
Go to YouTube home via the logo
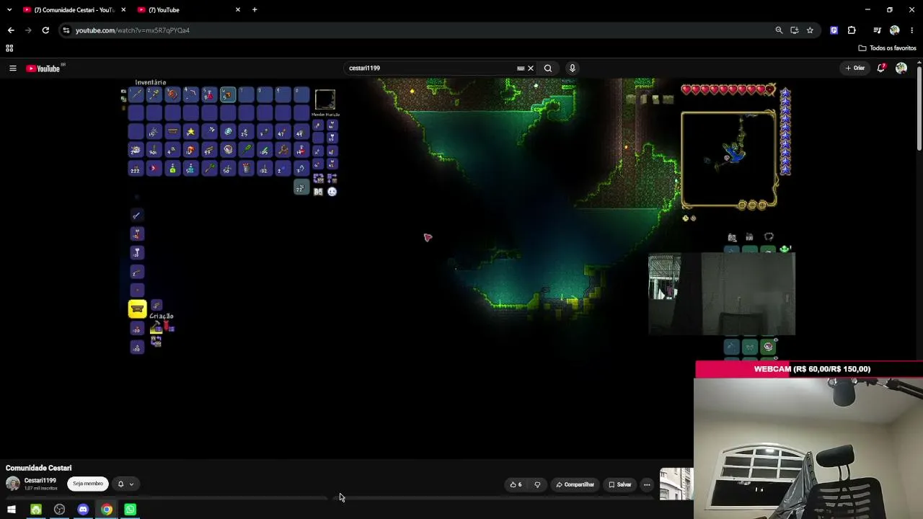point(45,68)
